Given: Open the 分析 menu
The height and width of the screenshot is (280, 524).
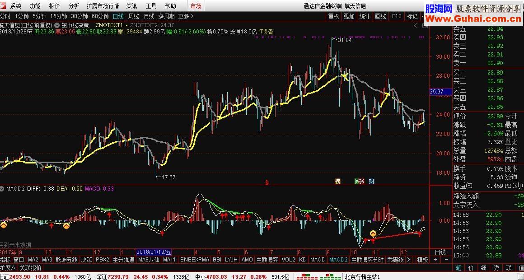Looking at the screenshot, I should 74,6.
